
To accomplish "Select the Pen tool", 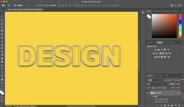I will coord(2,65).
